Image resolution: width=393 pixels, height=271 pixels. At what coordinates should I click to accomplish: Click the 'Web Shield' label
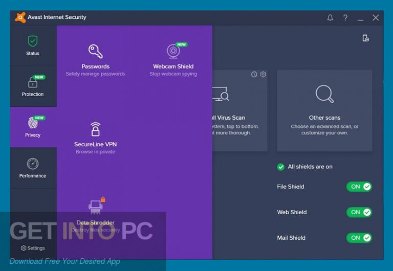pyautogui.click(x=292, y=212)
